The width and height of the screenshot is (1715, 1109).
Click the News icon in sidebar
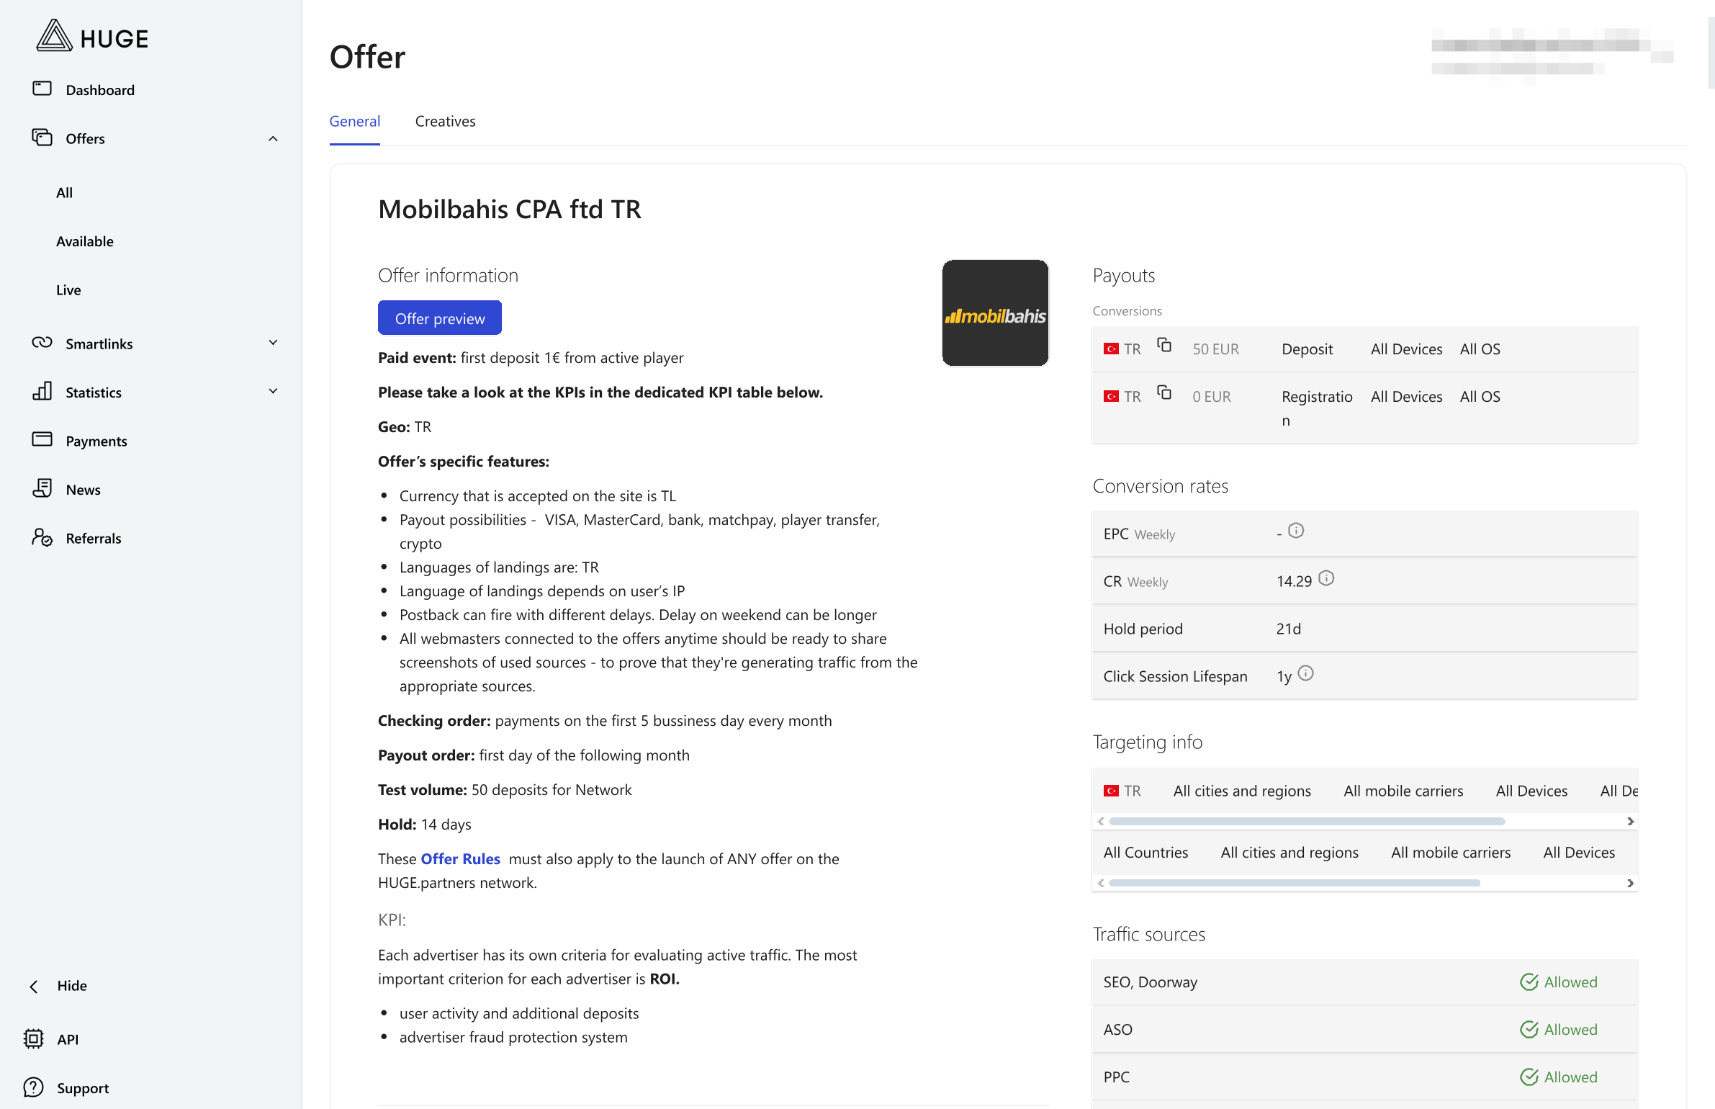[42, 488]
